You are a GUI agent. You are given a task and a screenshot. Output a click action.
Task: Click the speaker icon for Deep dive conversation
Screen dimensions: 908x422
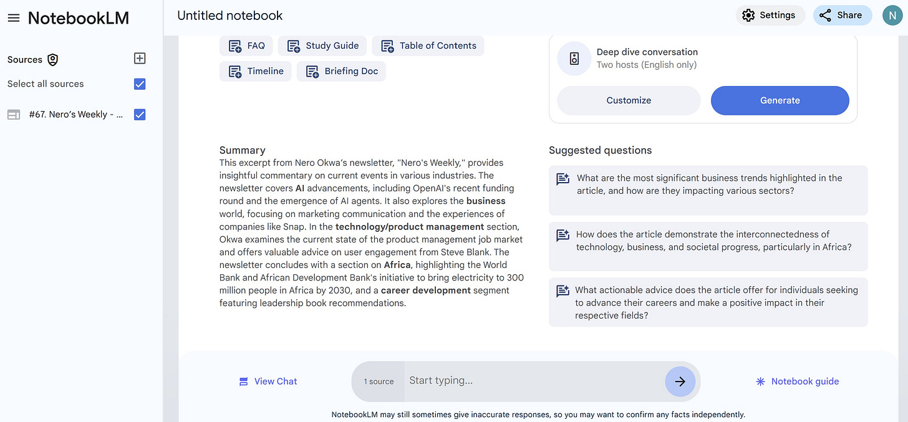pyautogui.click(x=574, y=59)
